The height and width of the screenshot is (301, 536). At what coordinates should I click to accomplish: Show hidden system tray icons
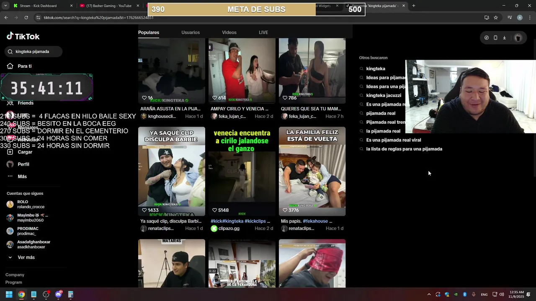428,294
